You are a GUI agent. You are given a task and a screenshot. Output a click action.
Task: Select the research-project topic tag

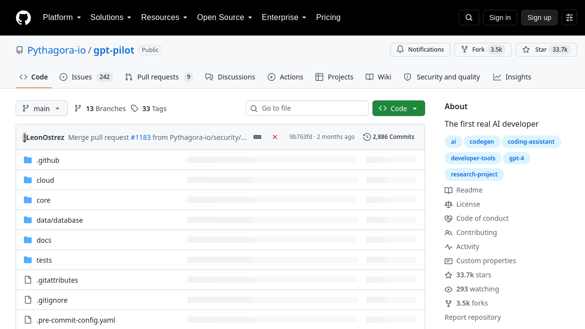pyautogui.click(x=474, y=174)
